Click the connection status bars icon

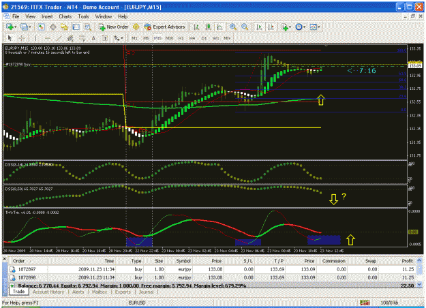coord(365,303)
